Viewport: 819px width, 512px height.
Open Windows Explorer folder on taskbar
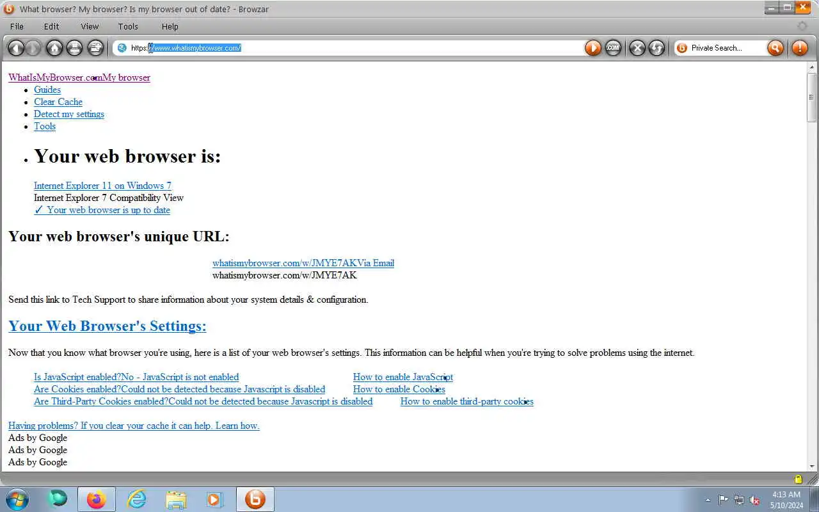(x=176, y=499)
